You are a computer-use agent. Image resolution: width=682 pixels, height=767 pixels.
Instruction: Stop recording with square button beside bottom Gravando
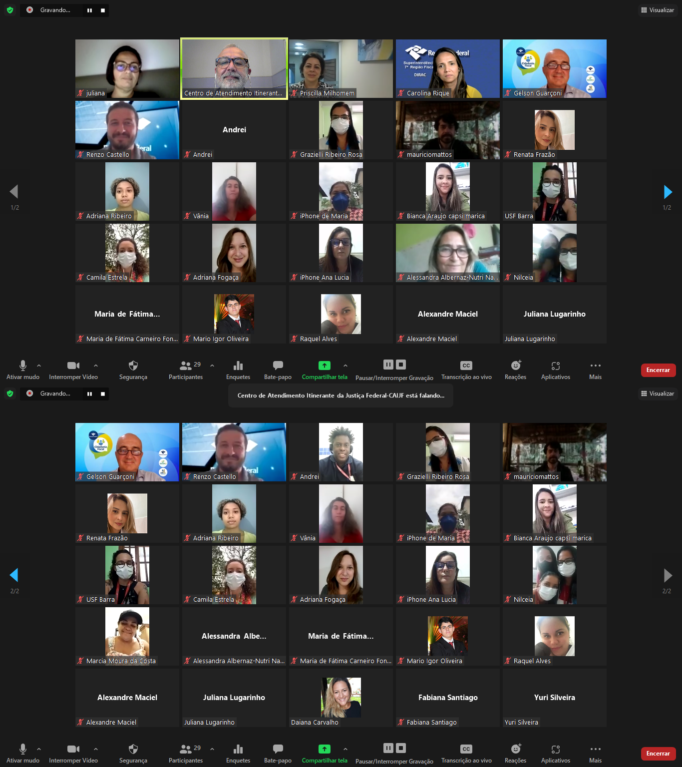[103, 393]
